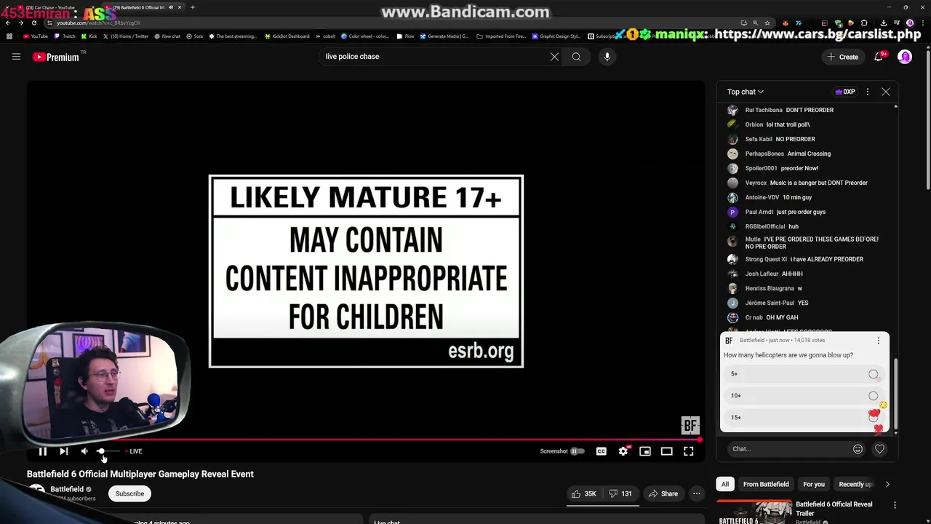The height and width of the screenshot is (524, 931).
Task: Enter full screen mode
Action: [x=688, y=451]
